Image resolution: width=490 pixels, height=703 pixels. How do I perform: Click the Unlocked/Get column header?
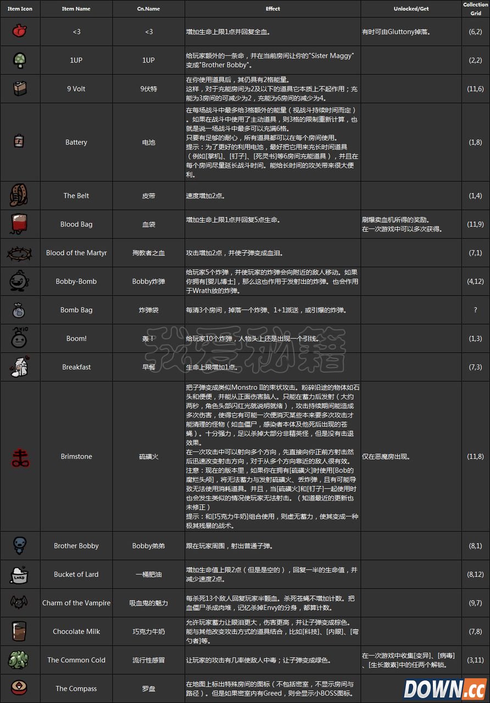(x=411, y=9)
